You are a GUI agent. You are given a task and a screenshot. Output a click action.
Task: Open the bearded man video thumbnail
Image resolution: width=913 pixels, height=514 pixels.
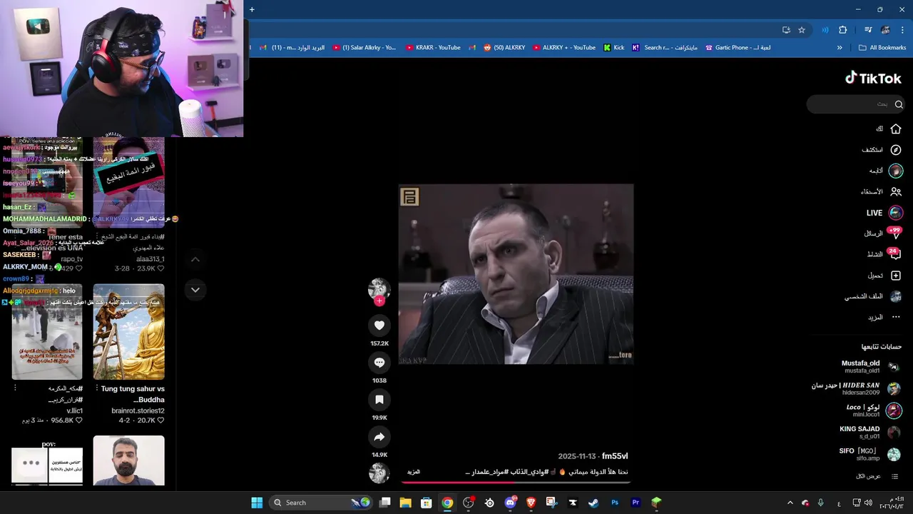(x=128, y=460)
